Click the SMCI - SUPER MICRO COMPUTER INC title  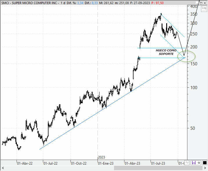[x=29, y=3]
